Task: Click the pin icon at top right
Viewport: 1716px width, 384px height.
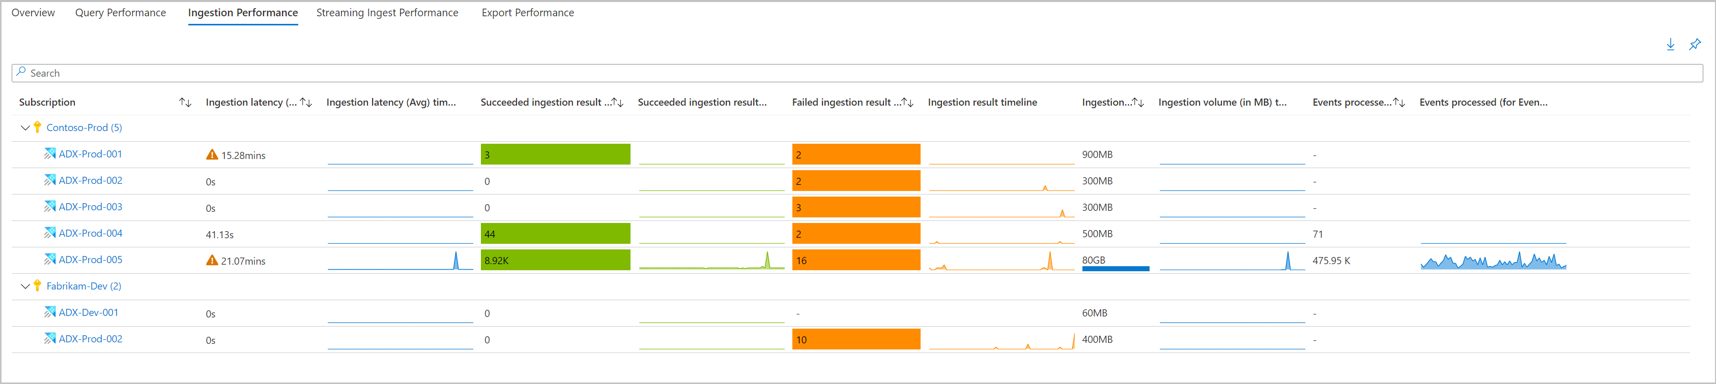Action: click(x=1695, y=45)
